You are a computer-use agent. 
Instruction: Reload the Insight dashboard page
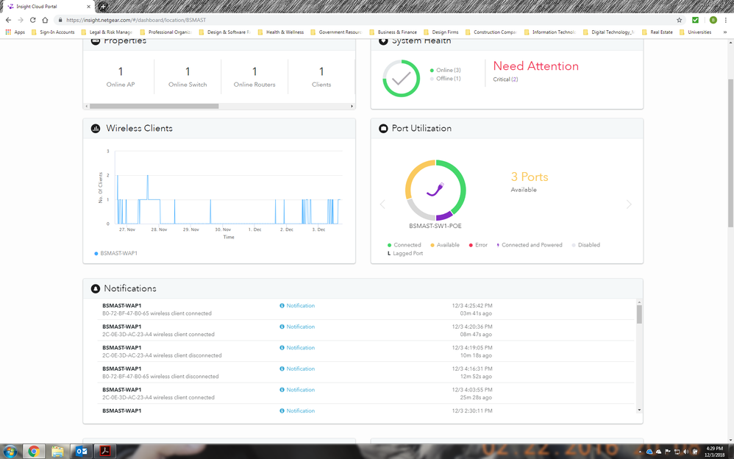point(33,20)
